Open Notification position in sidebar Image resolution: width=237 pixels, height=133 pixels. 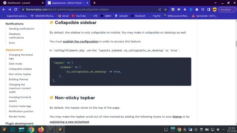click(21, 111)
